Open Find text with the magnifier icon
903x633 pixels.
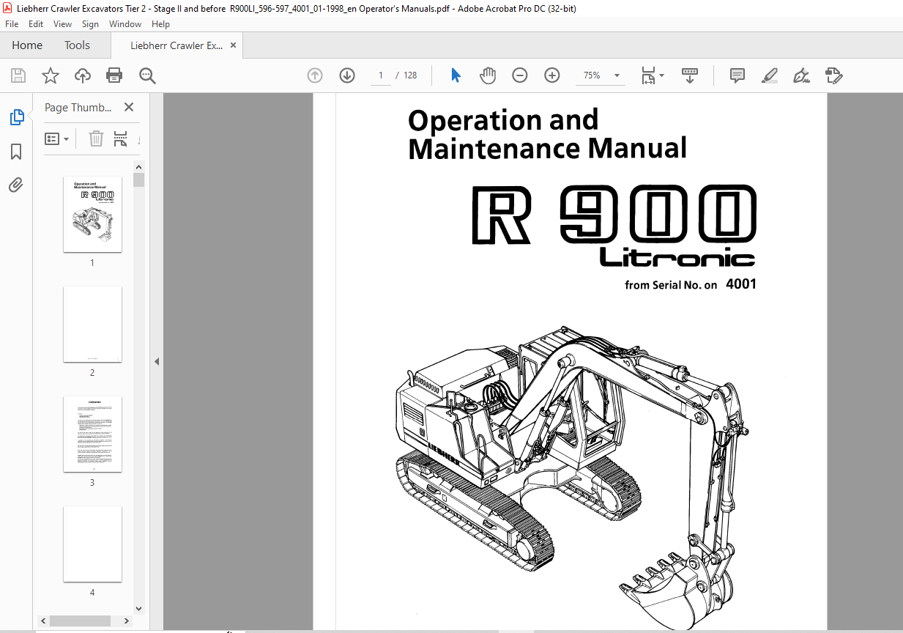(x=147, y=75)
